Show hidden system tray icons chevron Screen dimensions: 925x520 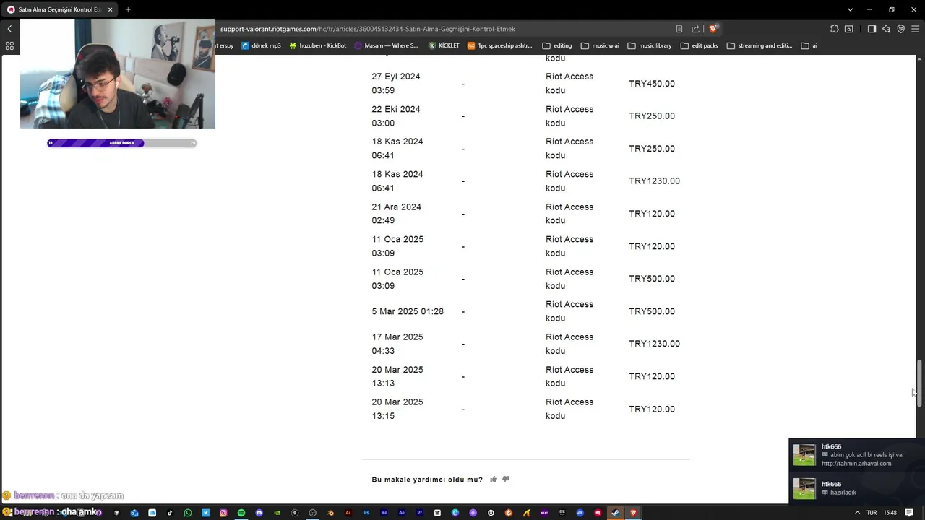857,513
